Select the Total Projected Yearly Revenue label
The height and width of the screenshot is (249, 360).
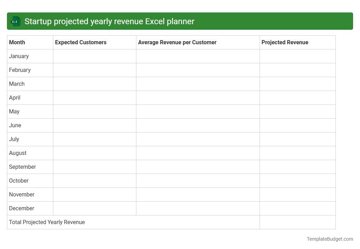pyautogui.click(x=47, y=222)
